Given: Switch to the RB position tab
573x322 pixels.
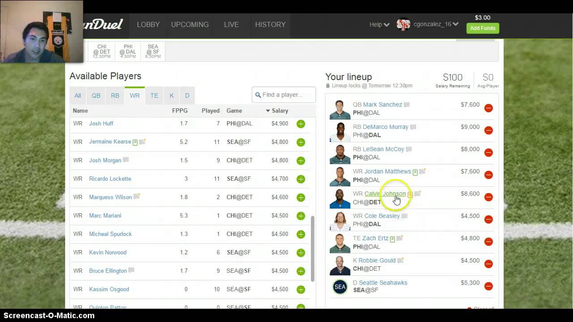Looking at the screenshot, I should [115, 95].
